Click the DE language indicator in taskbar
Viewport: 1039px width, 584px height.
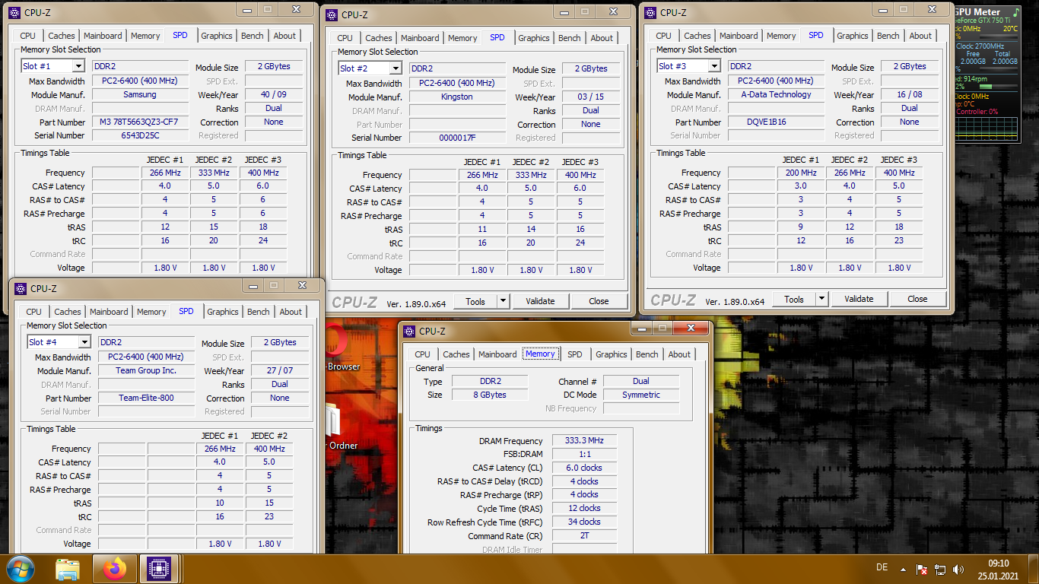point(882,568)
